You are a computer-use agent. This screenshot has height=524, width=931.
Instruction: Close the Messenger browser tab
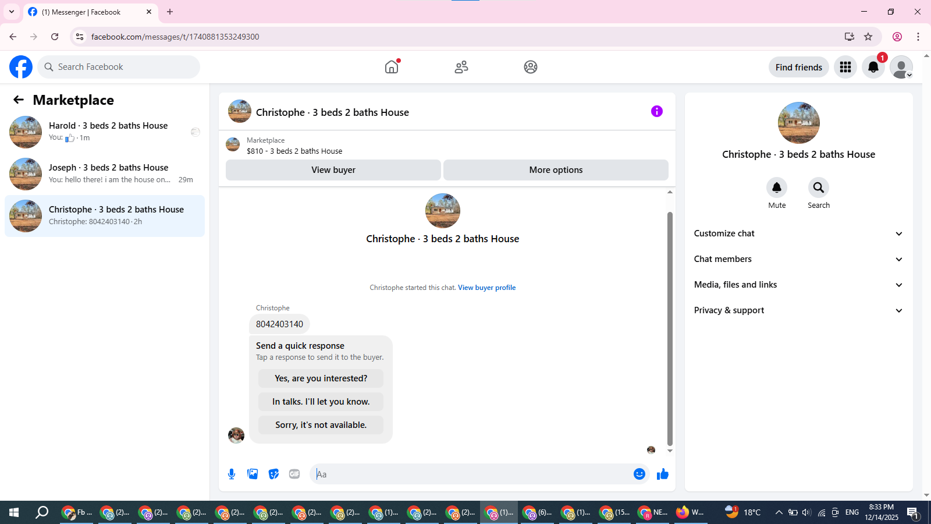pyautogui.click(x=149, y=12)
